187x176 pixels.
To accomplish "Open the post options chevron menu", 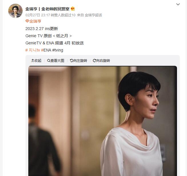I will 178,4.
